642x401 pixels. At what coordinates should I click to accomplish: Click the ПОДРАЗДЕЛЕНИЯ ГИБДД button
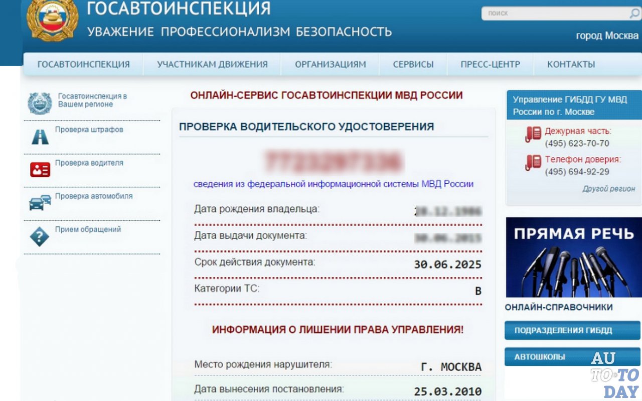tap(572, 330)
